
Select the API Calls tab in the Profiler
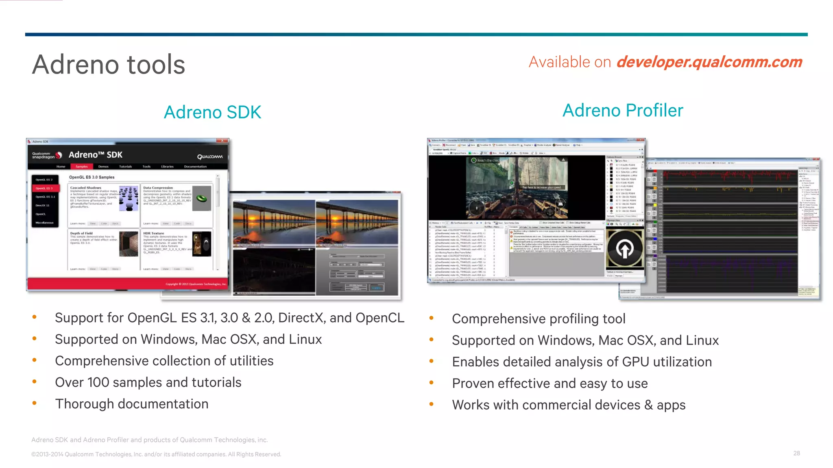523,227
